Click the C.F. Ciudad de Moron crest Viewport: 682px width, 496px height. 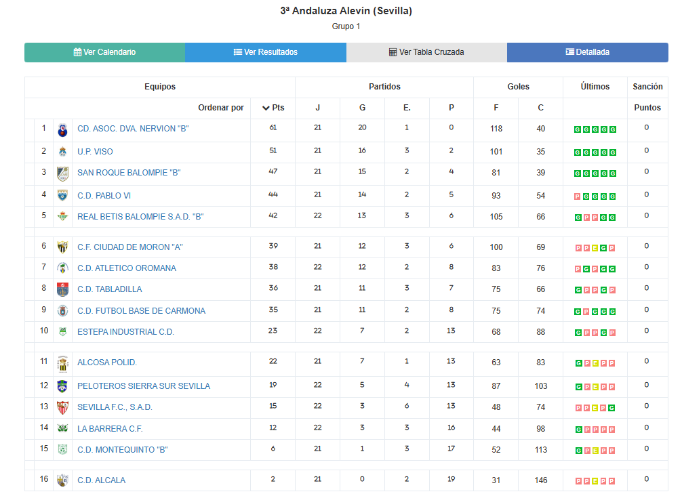click(x=62, y=247)
